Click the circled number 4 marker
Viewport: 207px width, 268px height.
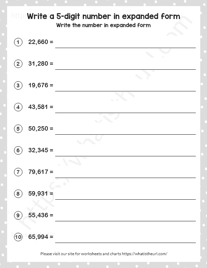pyautogui.click(x=18, y=107)
